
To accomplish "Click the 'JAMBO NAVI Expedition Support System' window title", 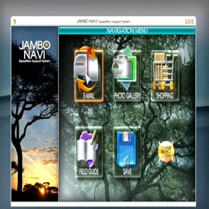I will [103, 21].
